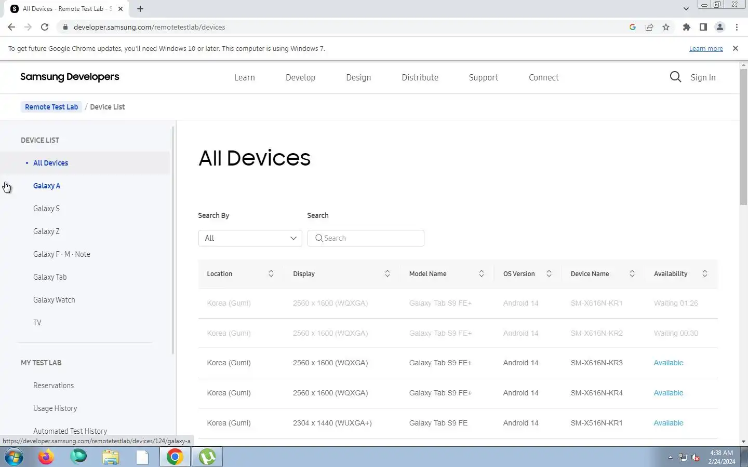This screenshot has width=748, height=467.
Task: Click the Samsung Developers logo
Action: pos(70,77)
